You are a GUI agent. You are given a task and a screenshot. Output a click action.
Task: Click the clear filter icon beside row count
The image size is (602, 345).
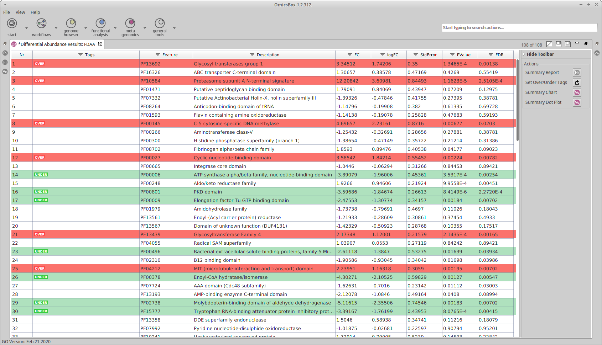click(x=549, y=44)
